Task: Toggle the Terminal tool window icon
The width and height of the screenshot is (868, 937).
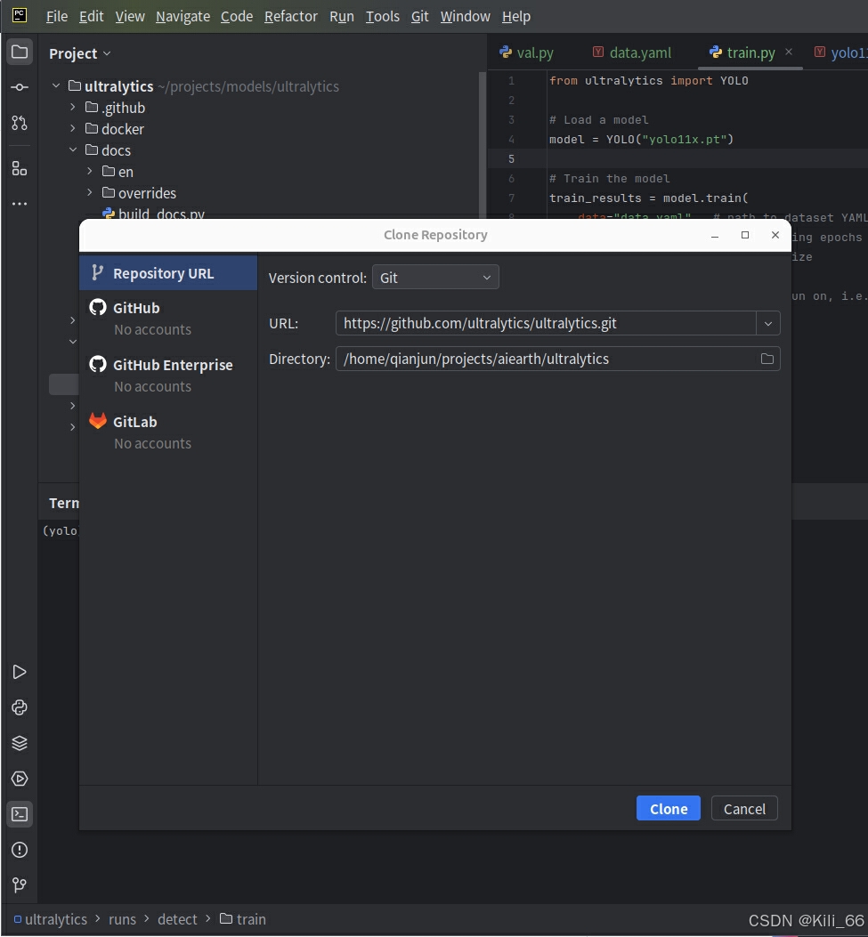Action: pyautogui.click(x=20, y=814)
